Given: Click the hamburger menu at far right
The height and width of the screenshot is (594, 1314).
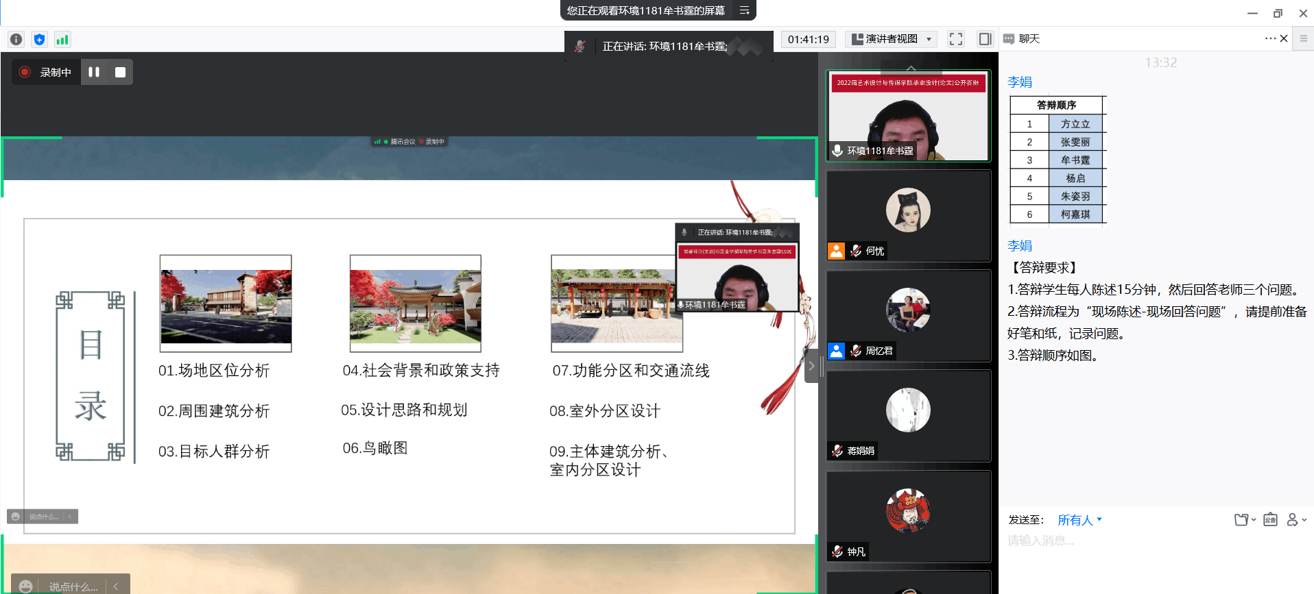Looking at the screenshot, I should click(x=1304, y=38).
